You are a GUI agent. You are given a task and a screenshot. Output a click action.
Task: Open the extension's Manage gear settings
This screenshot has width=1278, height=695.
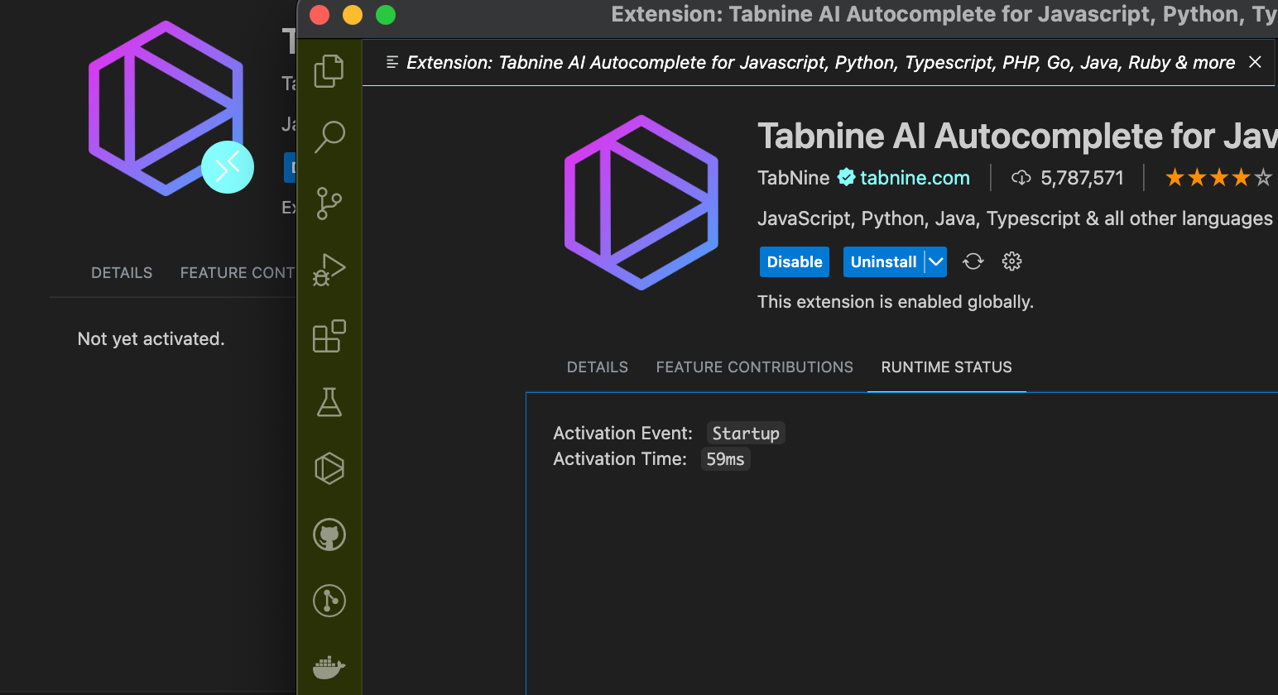(x=1011, y=261)
